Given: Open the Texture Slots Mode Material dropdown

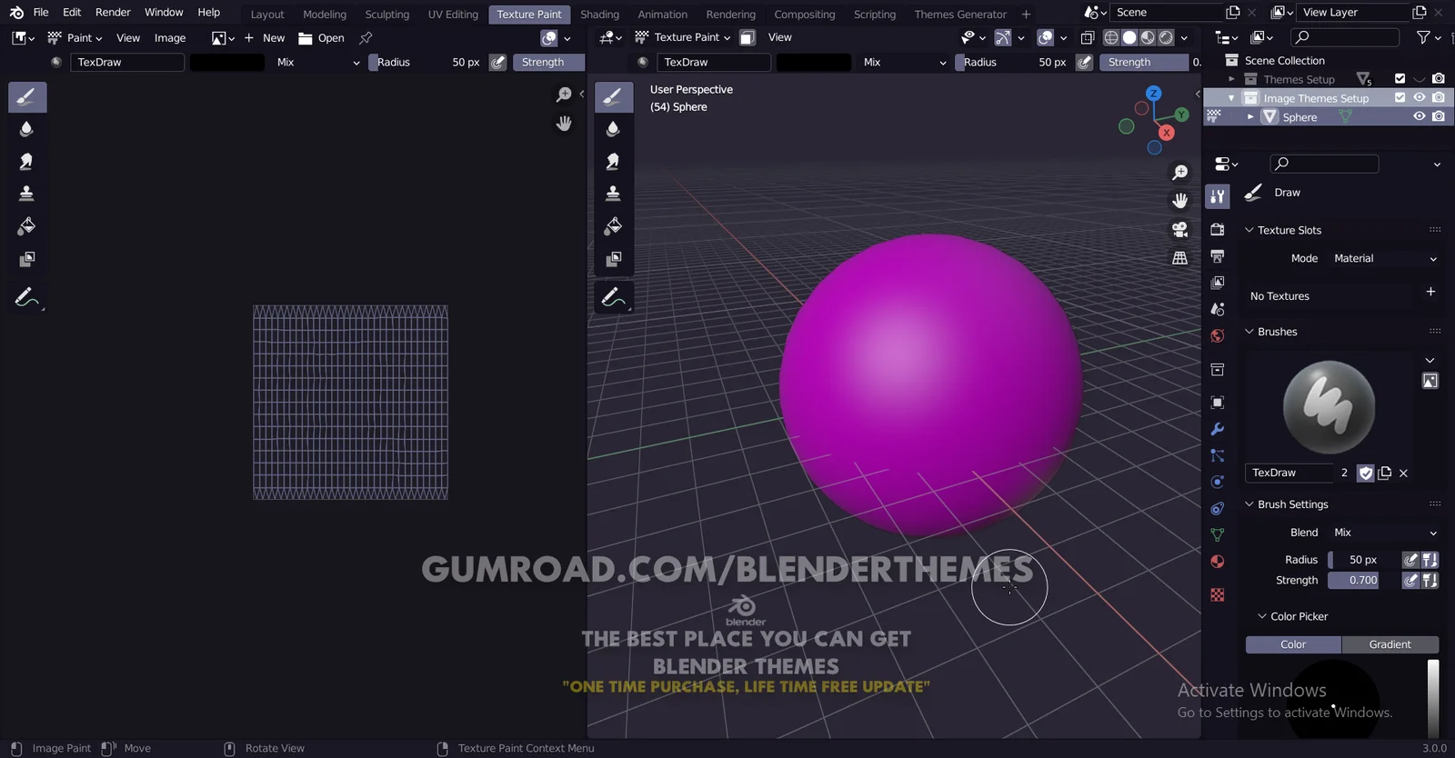Looking at the screenshot, I should click(x=1384, y=259).
